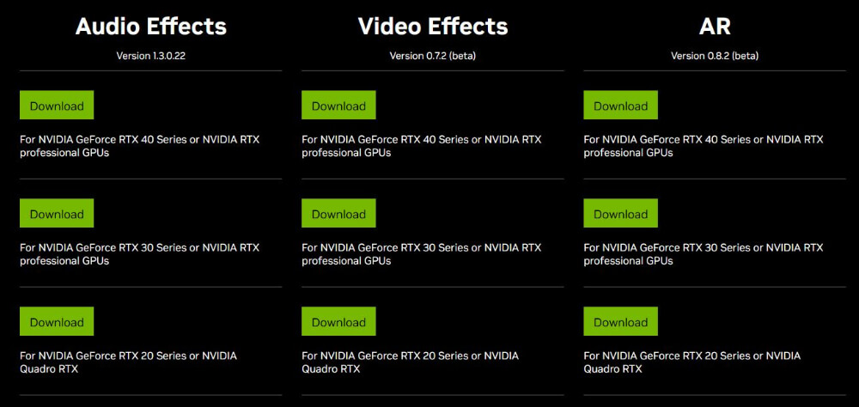Select the Version 0.7.2 (beta) label
859x407 pixels.
click(x=433, y=56)
